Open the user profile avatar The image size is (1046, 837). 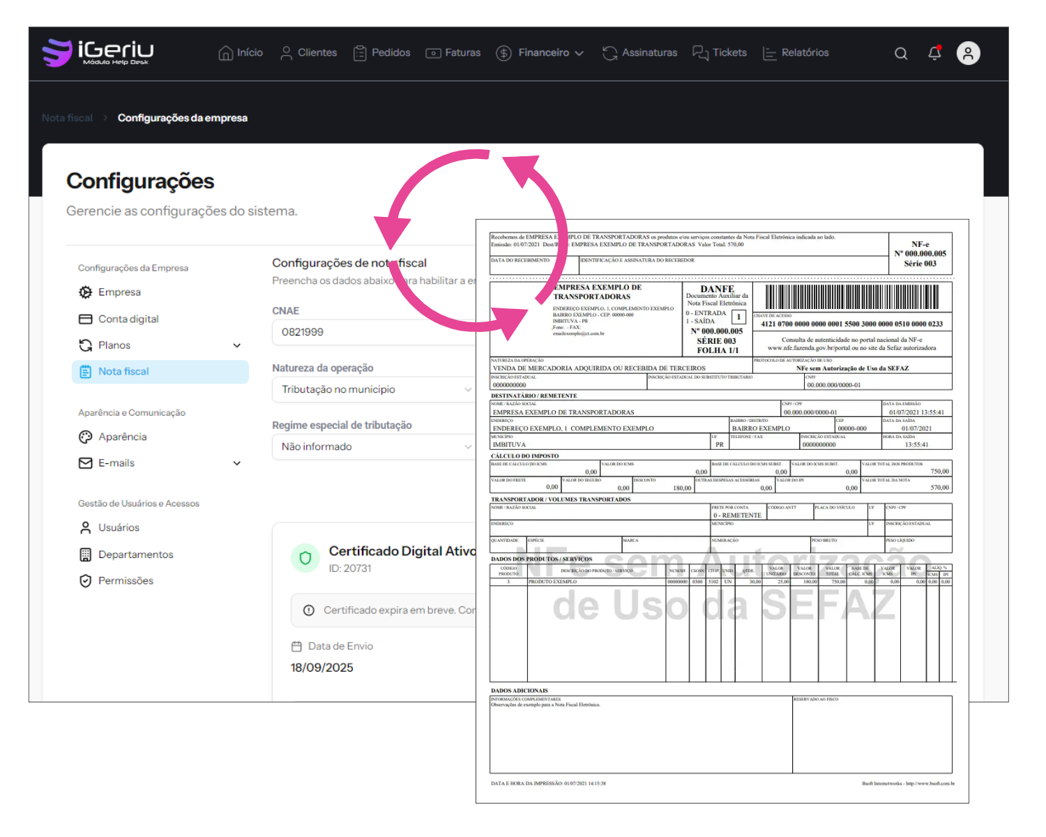[x=968, y=53]
